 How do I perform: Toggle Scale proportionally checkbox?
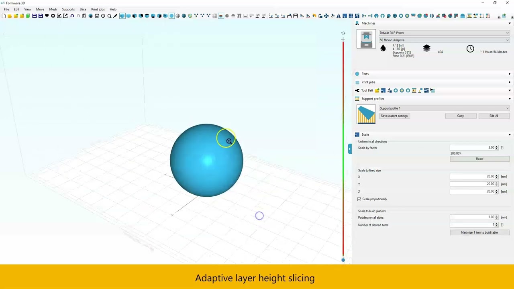[x=359, y=199]
